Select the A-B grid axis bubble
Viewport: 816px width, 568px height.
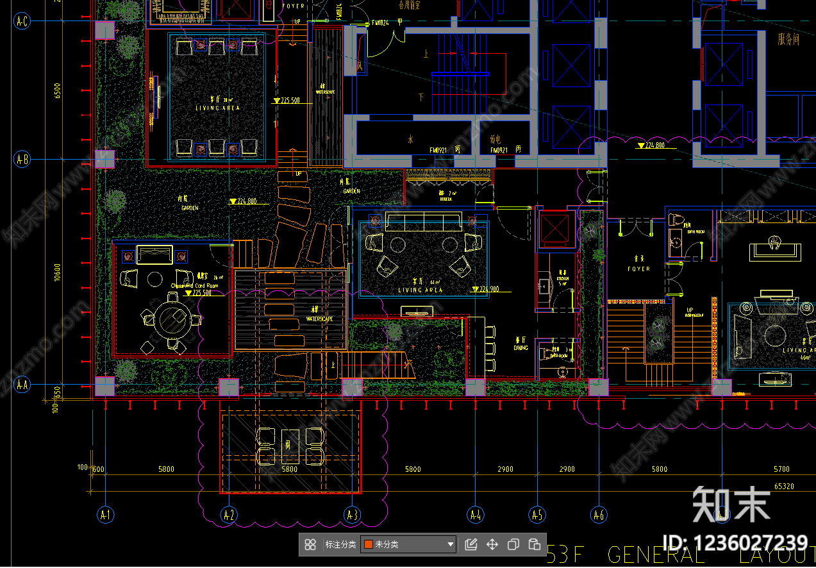[22, 159]
